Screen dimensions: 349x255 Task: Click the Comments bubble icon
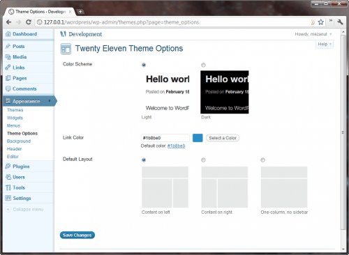tap(8, 88)
